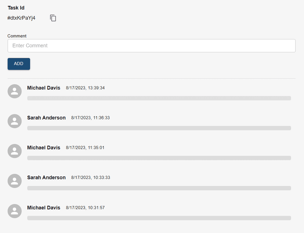This screenshot has width=304, height=233.
Task: Click Sarah Anderson's avatar on the 10:33:33 comment
Action: pos(15,181)
